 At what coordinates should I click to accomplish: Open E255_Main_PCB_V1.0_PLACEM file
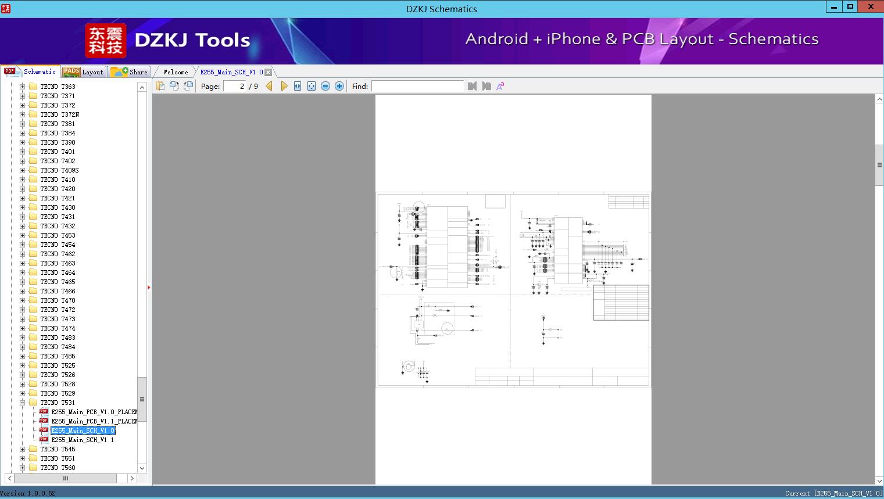[94, 412]
